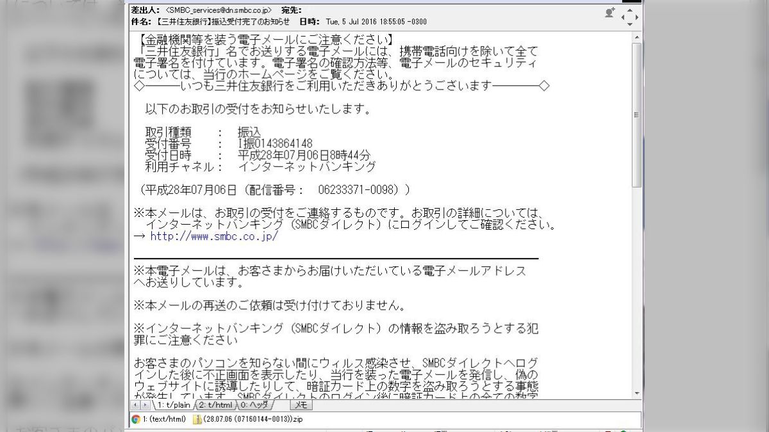The image size is (769, 432).
Task: Click the receipt number I振0143864148
Action: (x=275, y=144)
